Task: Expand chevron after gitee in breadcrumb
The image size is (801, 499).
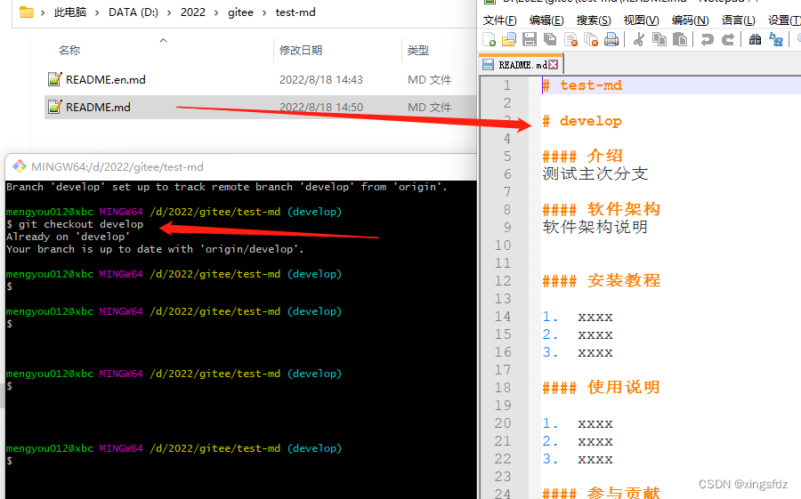Action: point(264,12)
